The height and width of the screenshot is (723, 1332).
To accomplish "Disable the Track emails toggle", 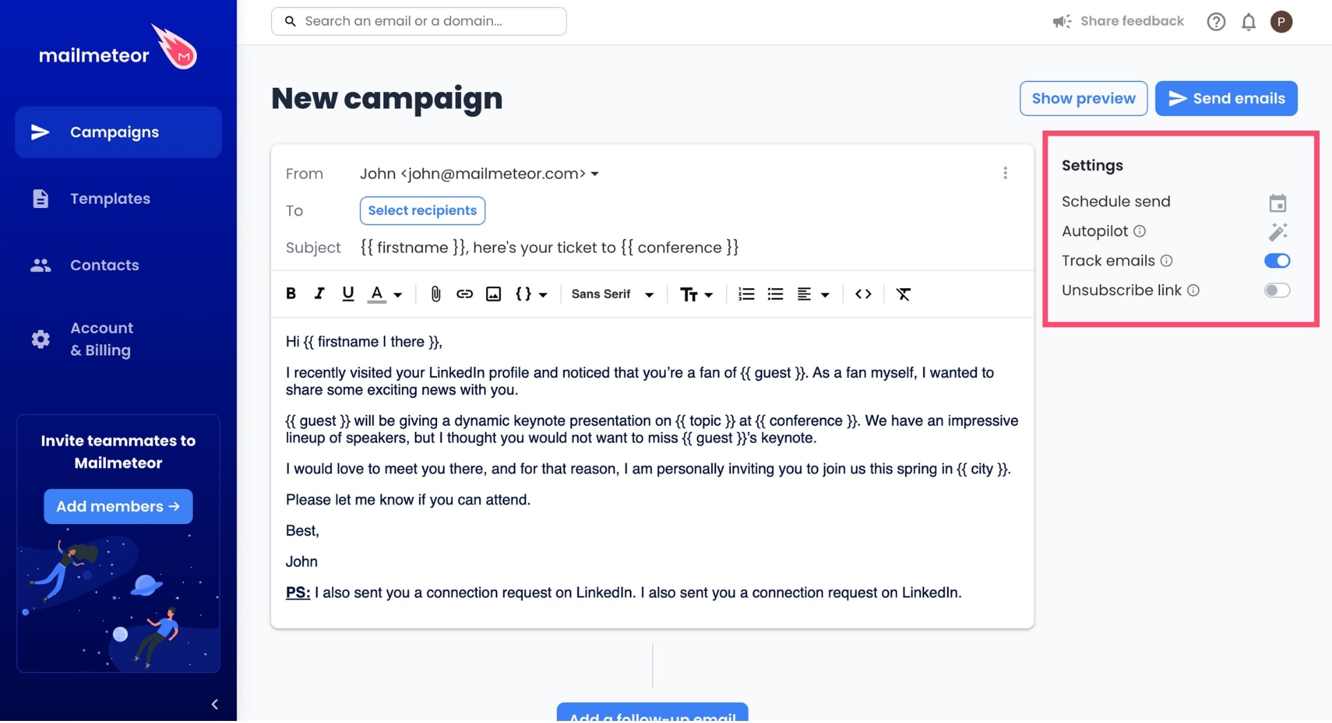I will pyautogui.click(x=1277, y=261).
